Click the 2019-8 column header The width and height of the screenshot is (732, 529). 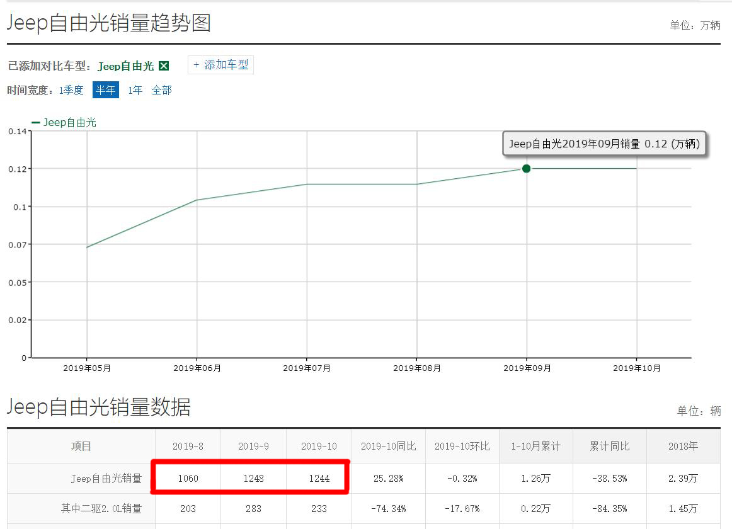[188, 446]
